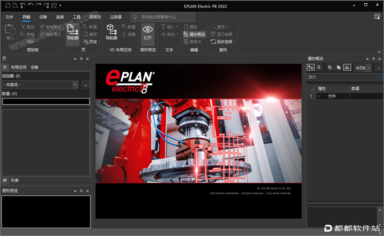Click 新建 in the 页 group
384x236 pixels.
click(x=90, y=27)
